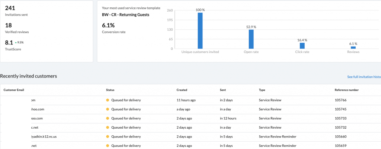Sort by the Customer Email column header
381x149 pixels.
[x=14, y=90]
